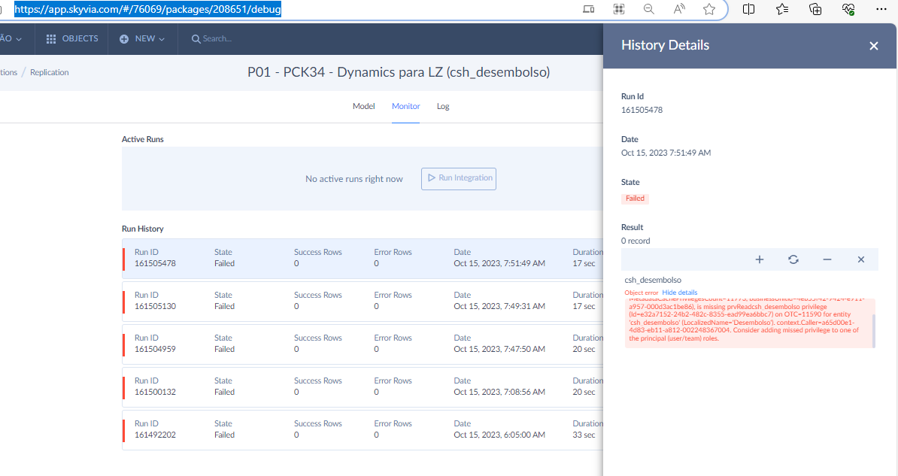Open the browser zoom-out magnifier icon
This screenshot has width=898, height=476.
[x=649, y=9]
